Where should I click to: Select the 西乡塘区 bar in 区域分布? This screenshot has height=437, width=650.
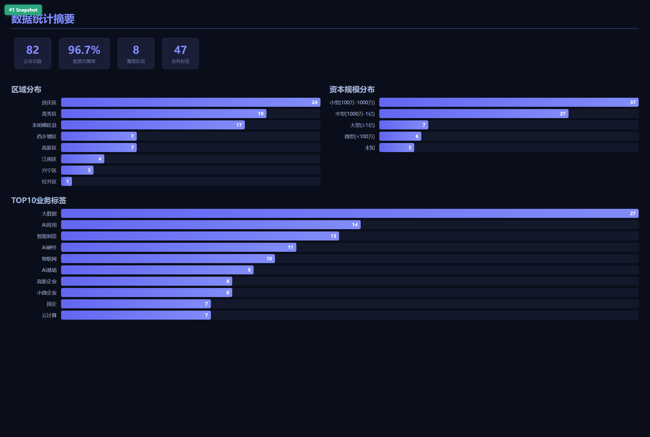coord(99,136)
